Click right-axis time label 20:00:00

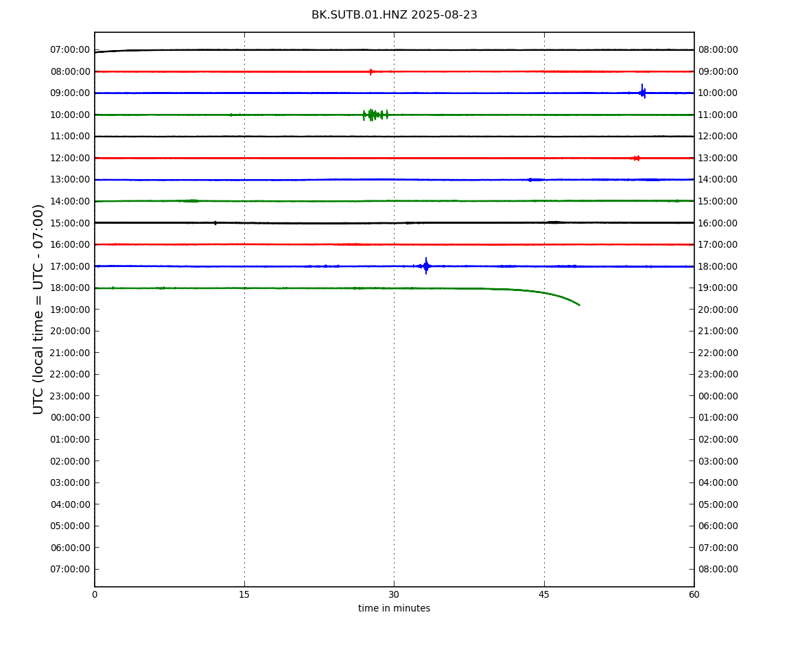coord(718,310)
